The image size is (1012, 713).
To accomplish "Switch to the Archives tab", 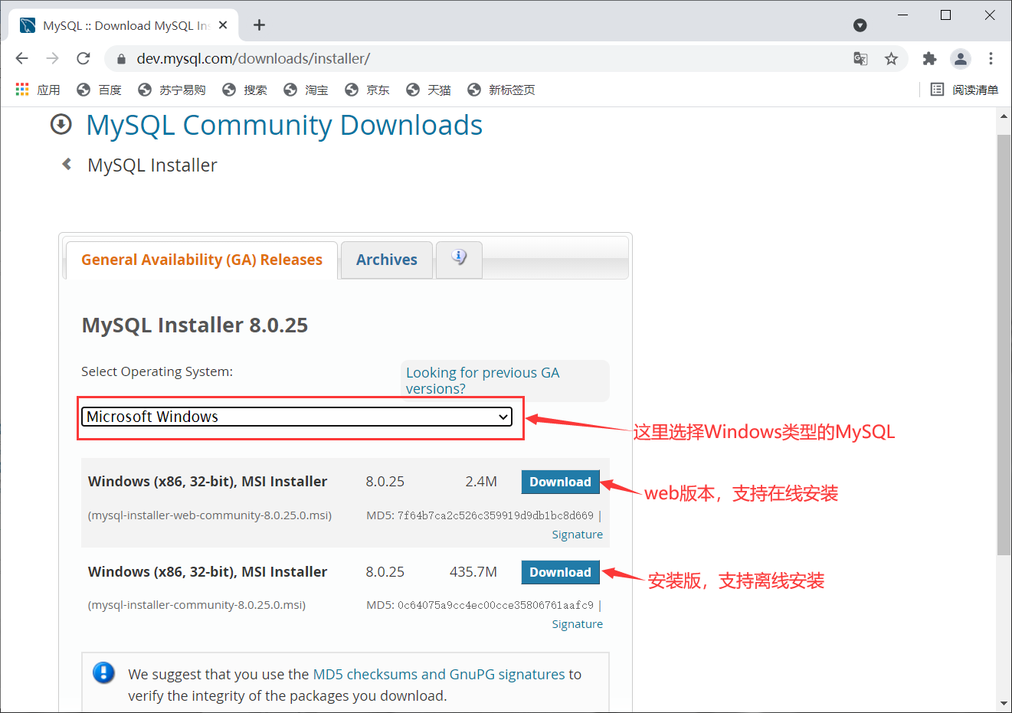I will click(x=387, y=260).
